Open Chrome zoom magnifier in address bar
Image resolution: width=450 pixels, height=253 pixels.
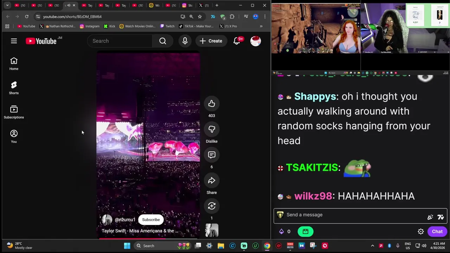[x=191, y=17]
